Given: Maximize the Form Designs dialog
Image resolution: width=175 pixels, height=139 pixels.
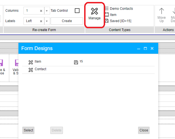Looking at the screenshot, I should pos(145,48).
